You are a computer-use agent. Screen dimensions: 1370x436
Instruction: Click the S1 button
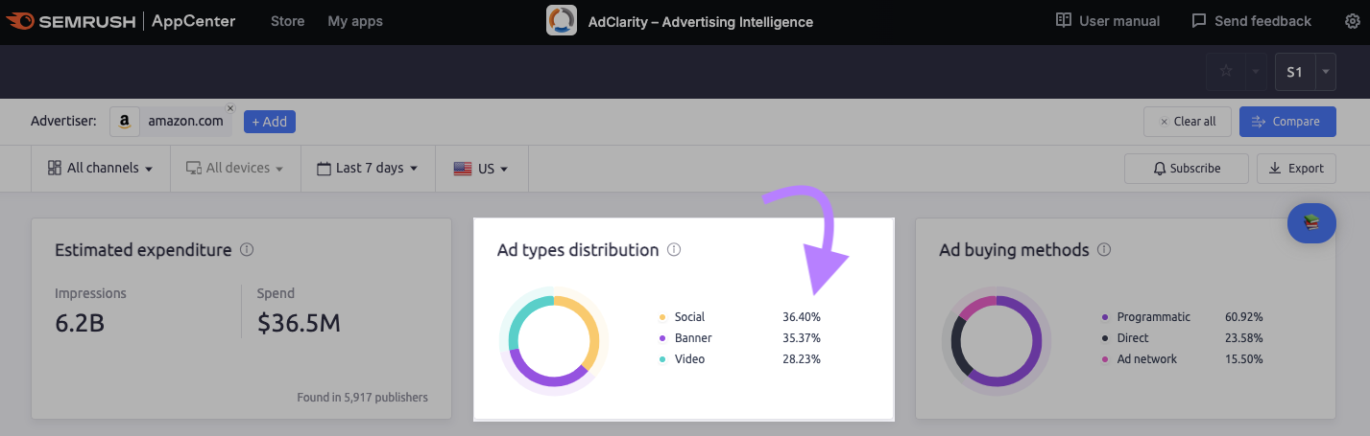[1295, 72]
